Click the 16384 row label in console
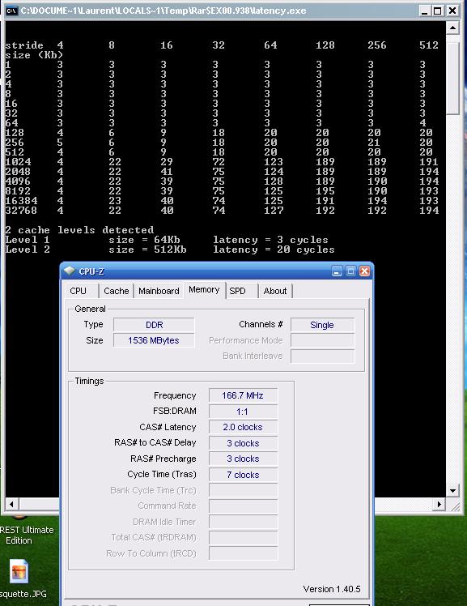The height and width of the screenshot is (606, 467). (21, 201)
